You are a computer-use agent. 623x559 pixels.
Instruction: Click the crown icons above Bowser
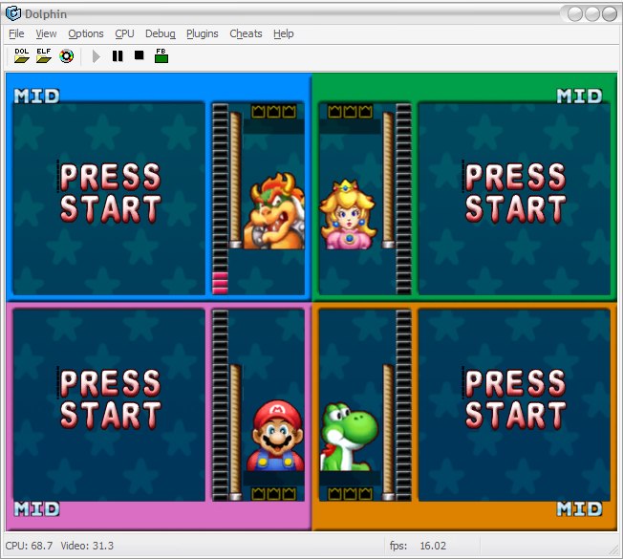[273, 111]
